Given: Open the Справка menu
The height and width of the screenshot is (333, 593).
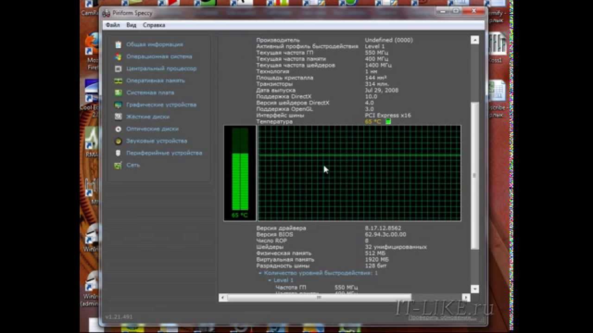Looking at the screenshot, I should point(154,25).
